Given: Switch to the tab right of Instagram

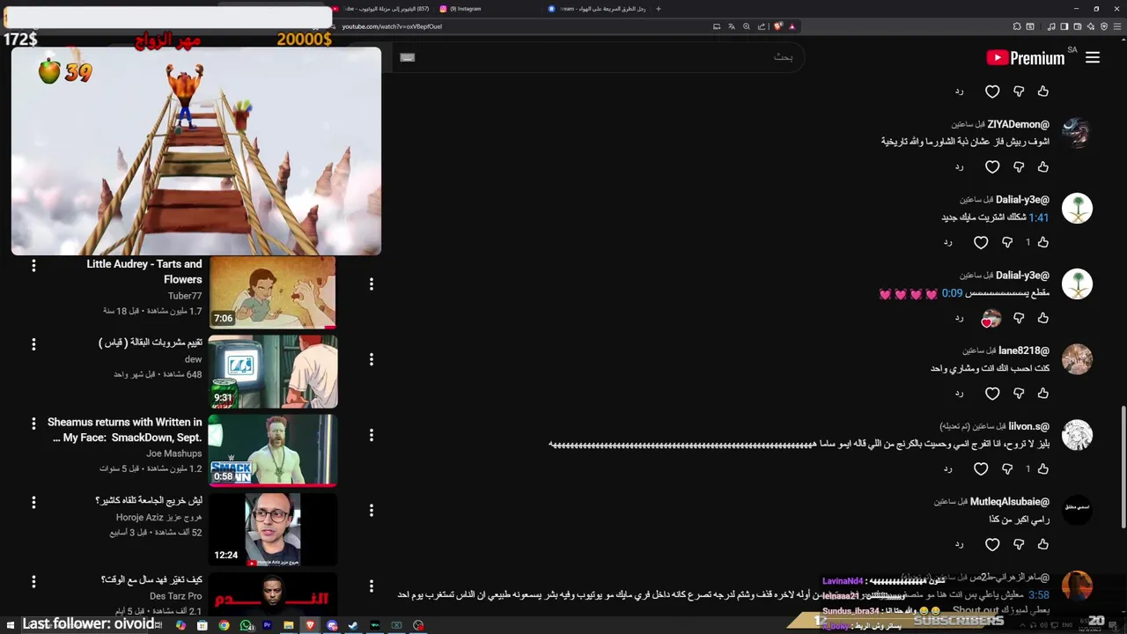Looking at the screenshot, I should pyautogui.click(x=597, y=9).
